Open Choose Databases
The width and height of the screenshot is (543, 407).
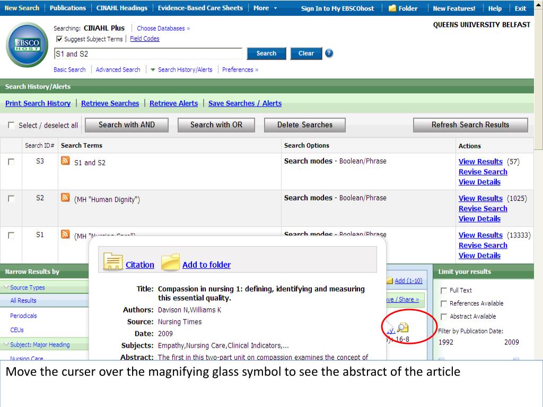(x=163, y=29)
